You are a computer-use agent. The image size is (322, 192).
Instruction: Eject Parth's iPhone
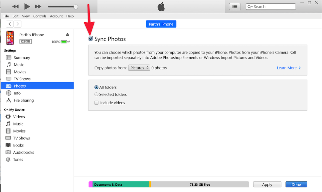coord(68,35)
